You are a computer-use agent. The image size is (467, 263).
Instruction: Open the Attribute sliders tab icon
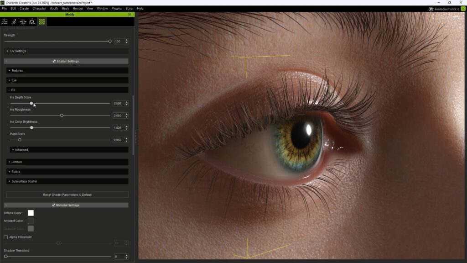click(5, 21)
